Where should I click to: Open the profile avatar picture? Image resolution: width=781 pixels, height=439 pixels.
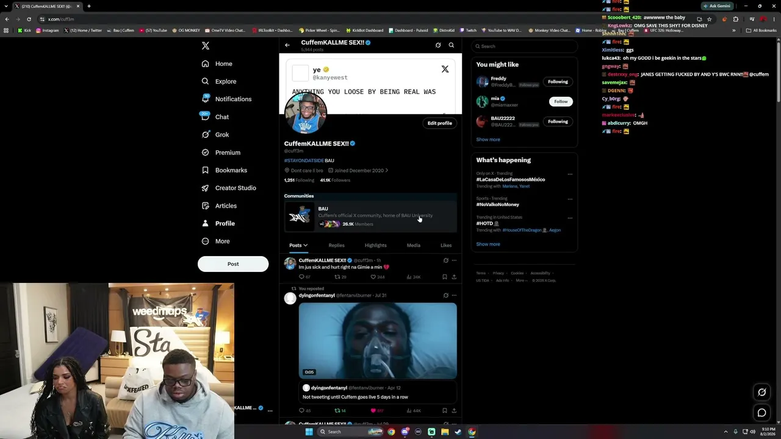(305, 113)
